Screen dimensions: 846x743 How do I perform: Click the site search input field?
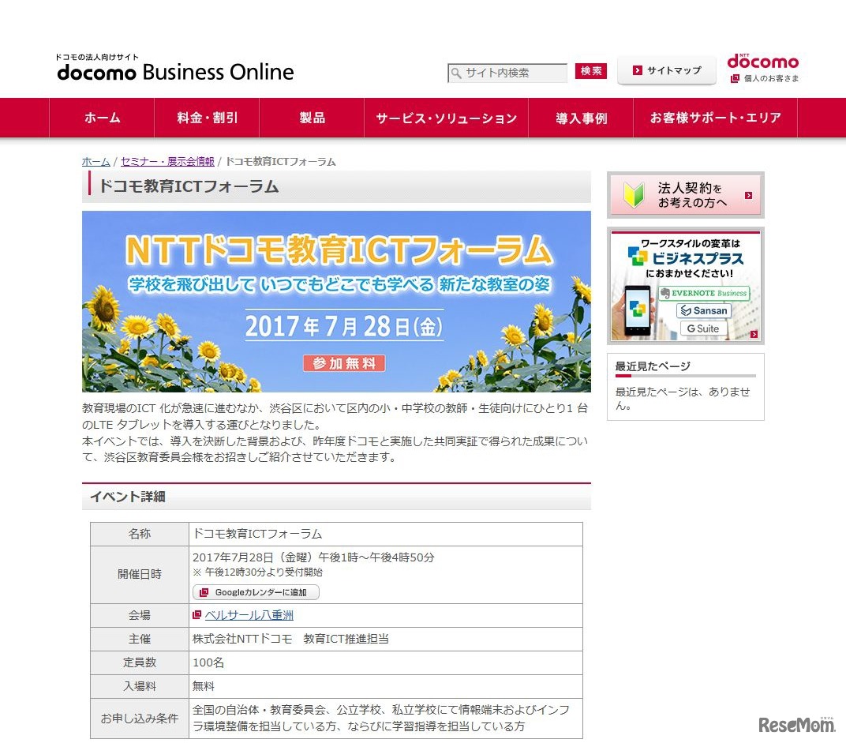[x=507, y=73]
